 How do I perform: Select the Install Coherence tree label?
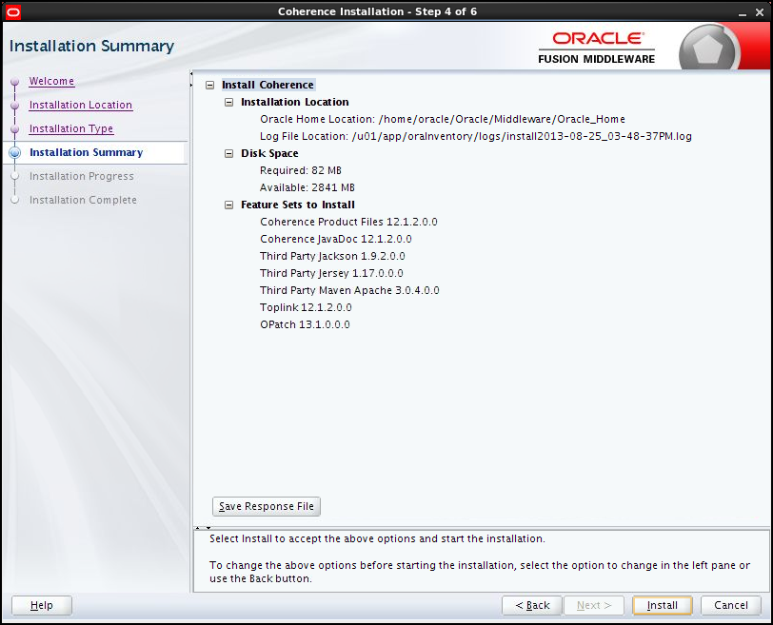[268, 86]
